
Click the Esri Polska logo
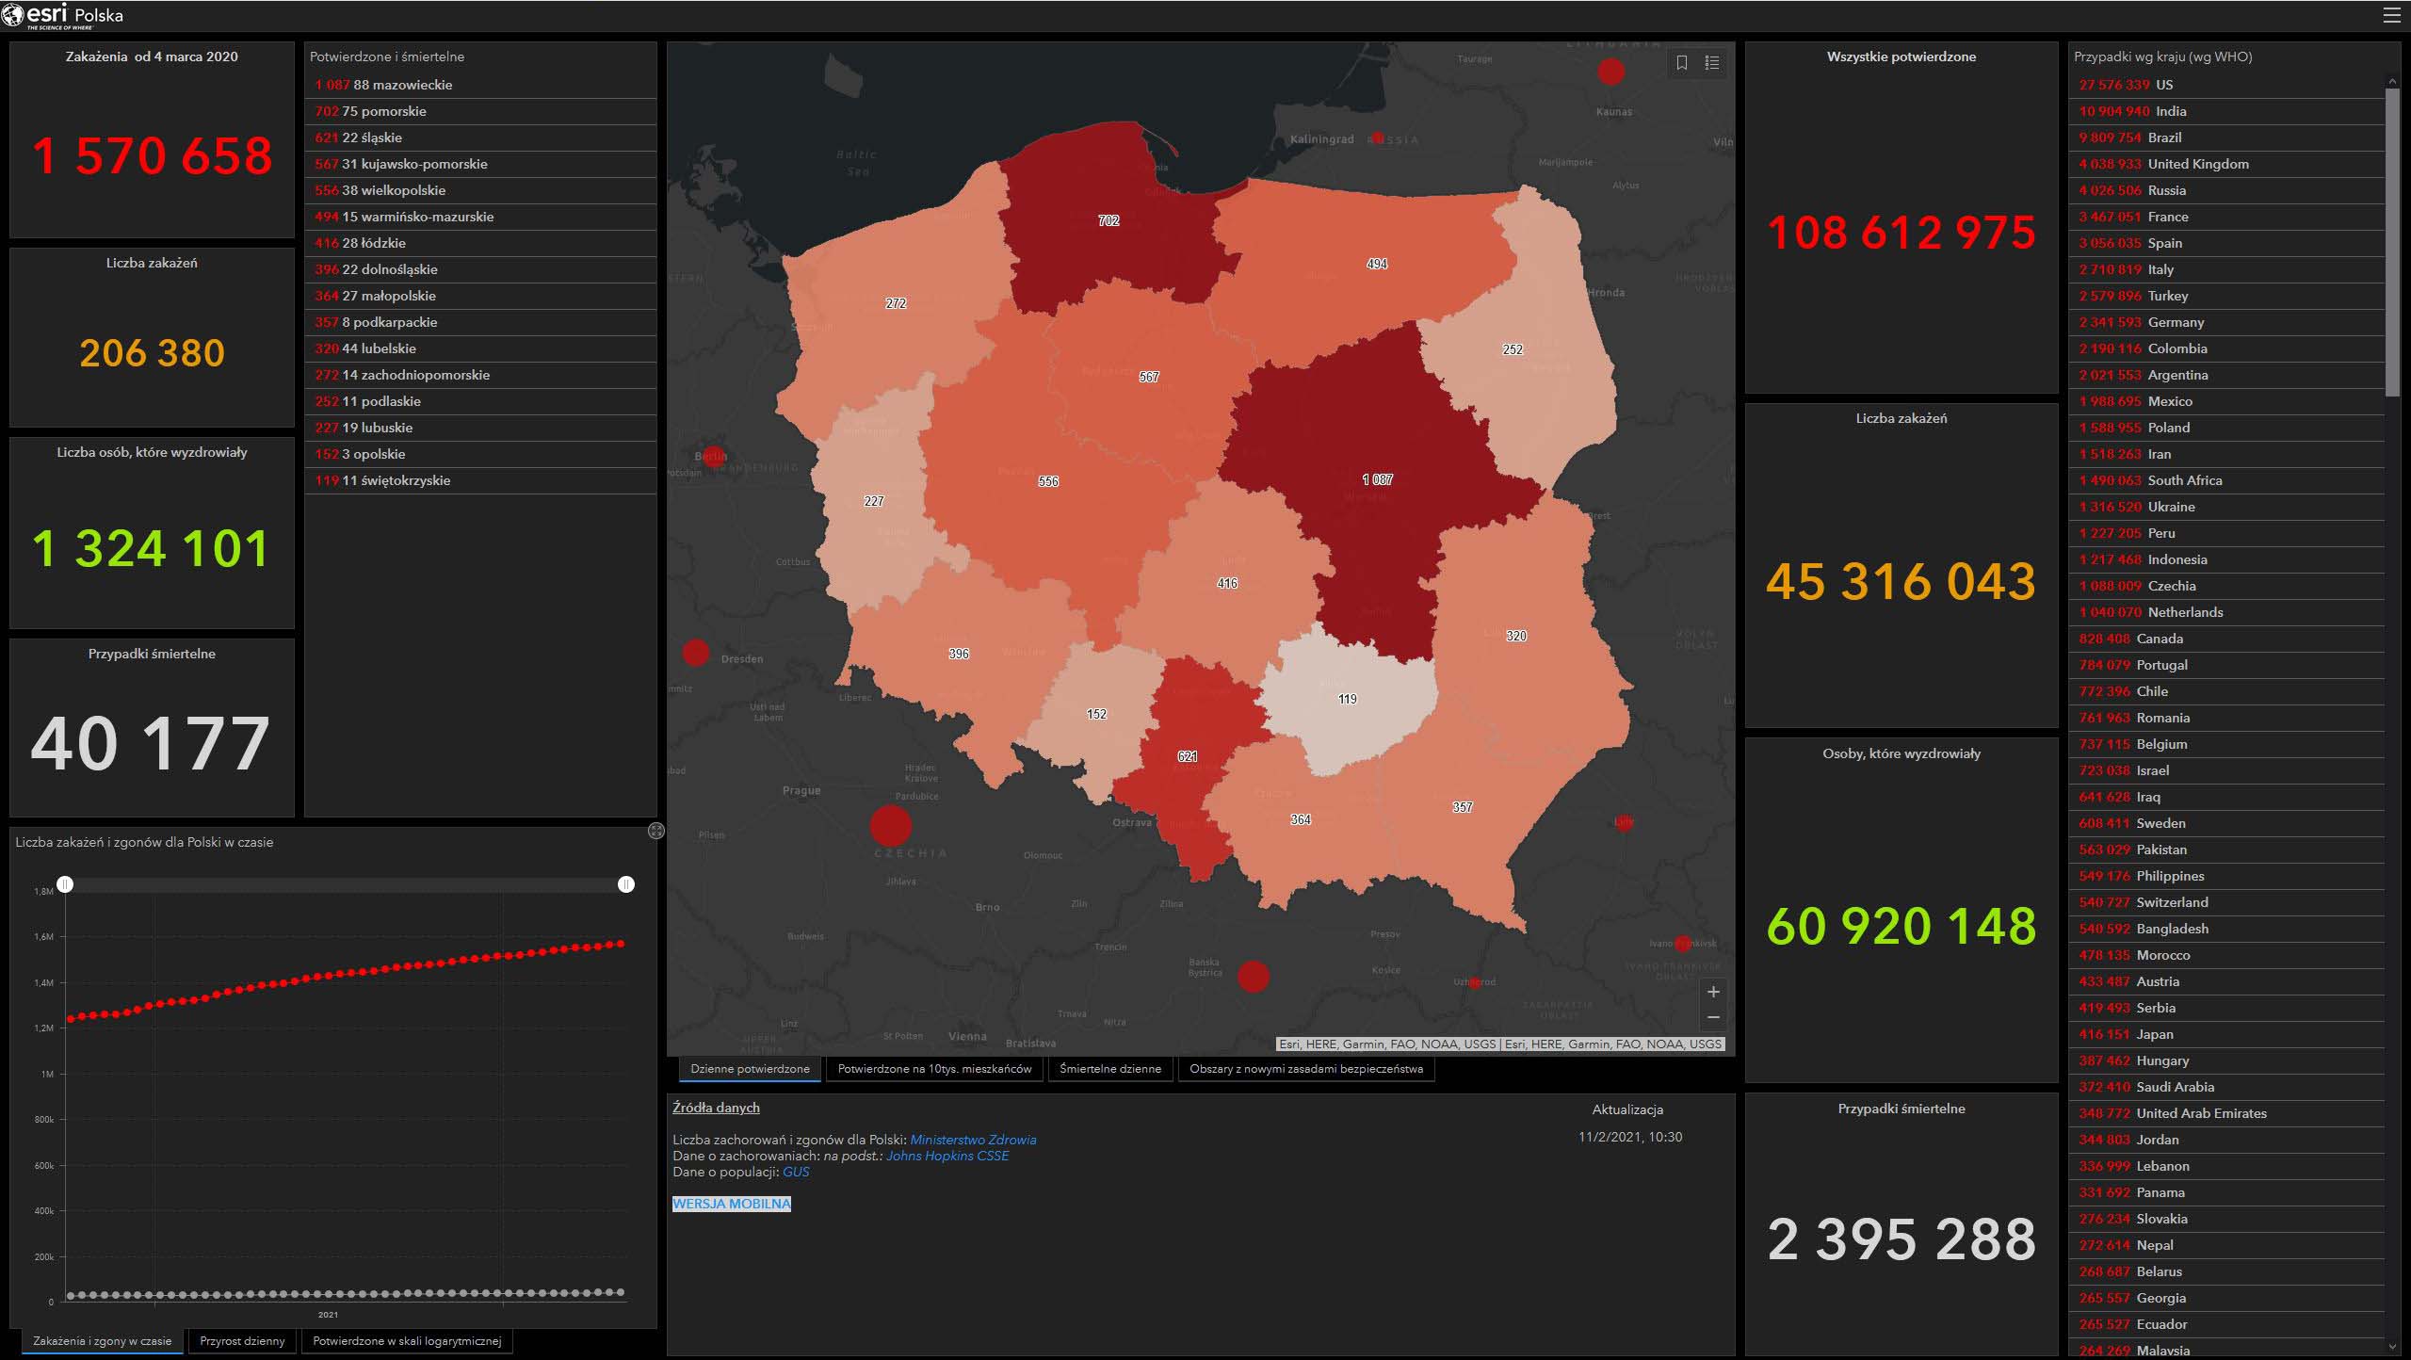(62, 16)
